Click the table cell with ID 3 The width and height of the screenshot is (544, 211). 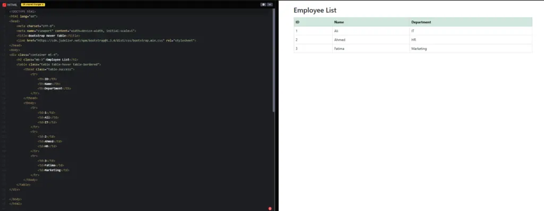point(313,48)
